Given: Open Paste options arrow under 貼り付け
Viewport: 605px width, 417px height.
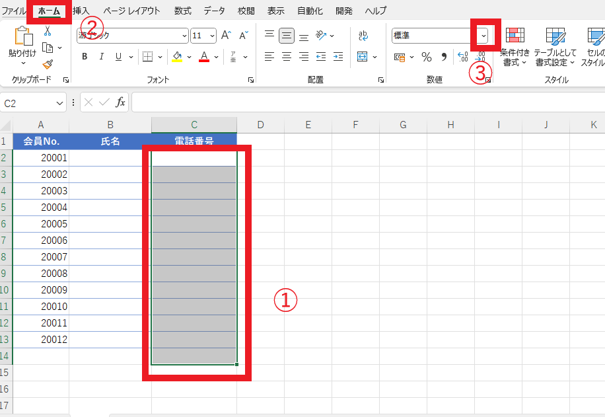Looking at the screenshot, I should (x=23, y=63).
